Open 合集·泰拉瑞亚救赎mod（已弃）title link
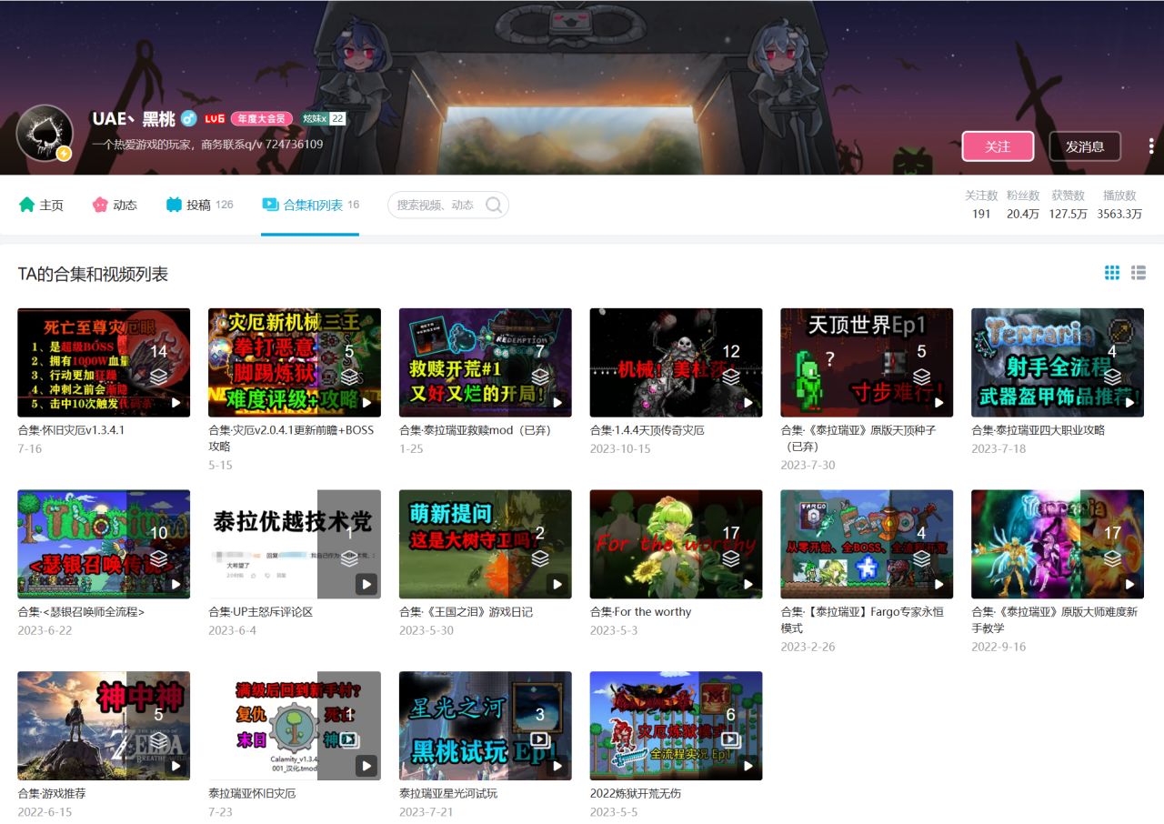This screenshot has width=1164, height=824. [x=476, y=430]
